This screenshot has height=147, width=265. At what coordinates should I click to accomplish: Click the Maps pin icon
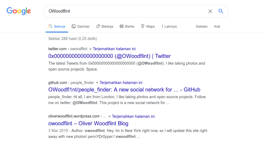(143, 26)
